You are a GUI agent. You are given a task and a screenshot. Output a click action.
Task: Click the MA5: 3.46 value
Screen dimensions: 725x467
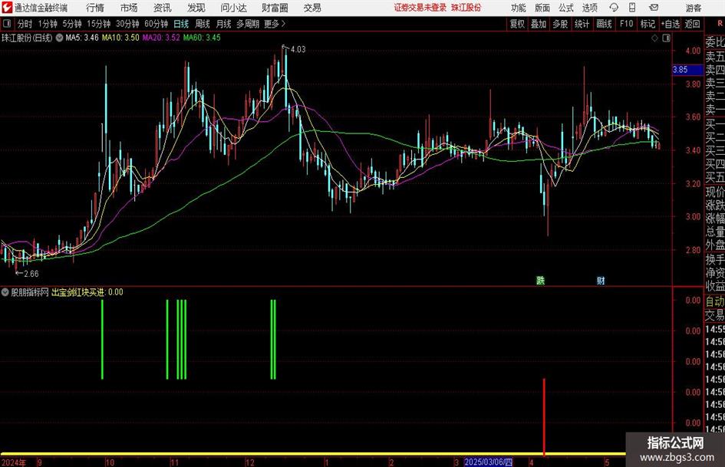pos(82,38)
